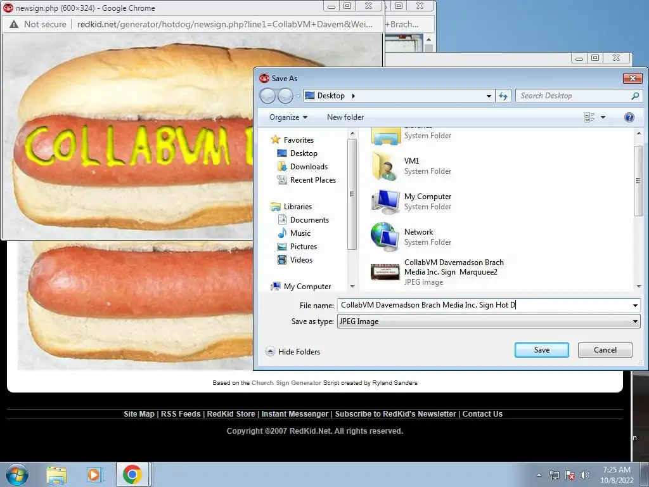Click the Not secure warning icon
649x487 pixels.
point(14,25)
